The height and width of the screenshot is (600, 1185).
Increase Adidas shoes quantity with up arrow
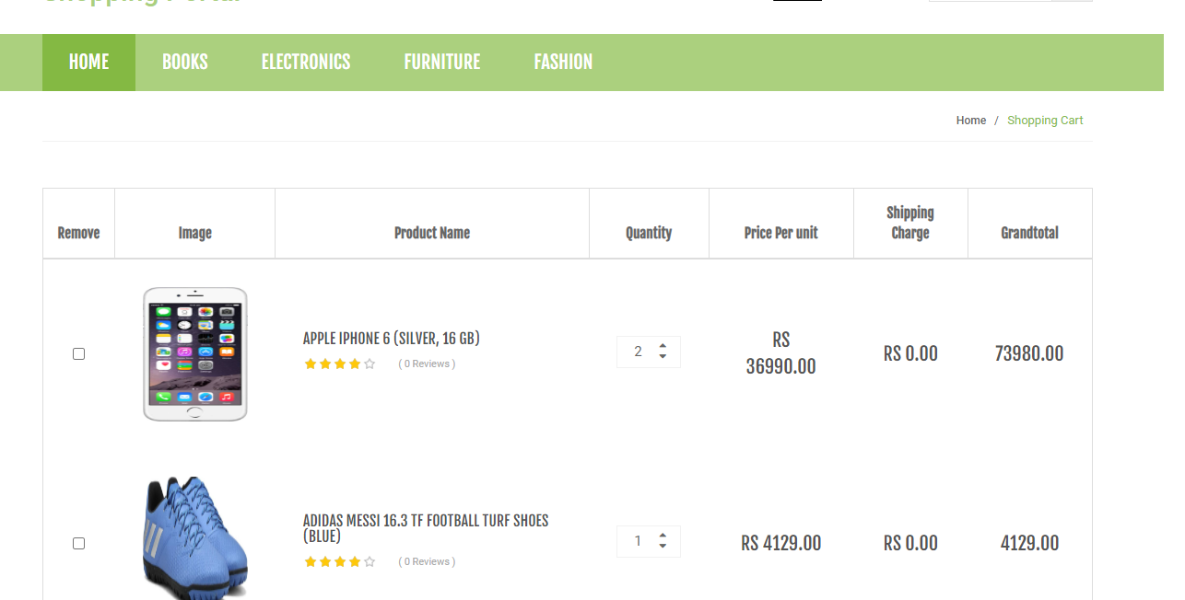[663, 537]
